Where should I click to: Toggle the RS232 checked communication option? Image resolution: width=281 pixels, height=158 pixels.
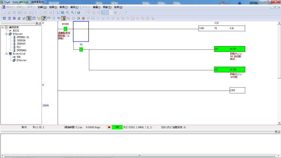tap(14, 30)
